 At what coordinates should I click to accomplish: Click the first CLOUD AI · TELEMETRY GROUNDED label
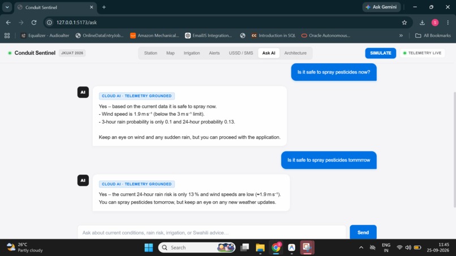click(137, 96)
